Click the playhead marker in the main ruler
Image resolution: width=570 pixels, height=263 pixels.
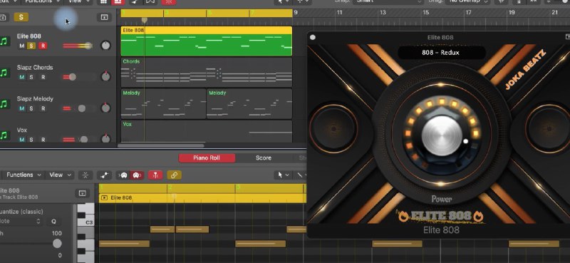pyautogui.click(x=145, y=20)
